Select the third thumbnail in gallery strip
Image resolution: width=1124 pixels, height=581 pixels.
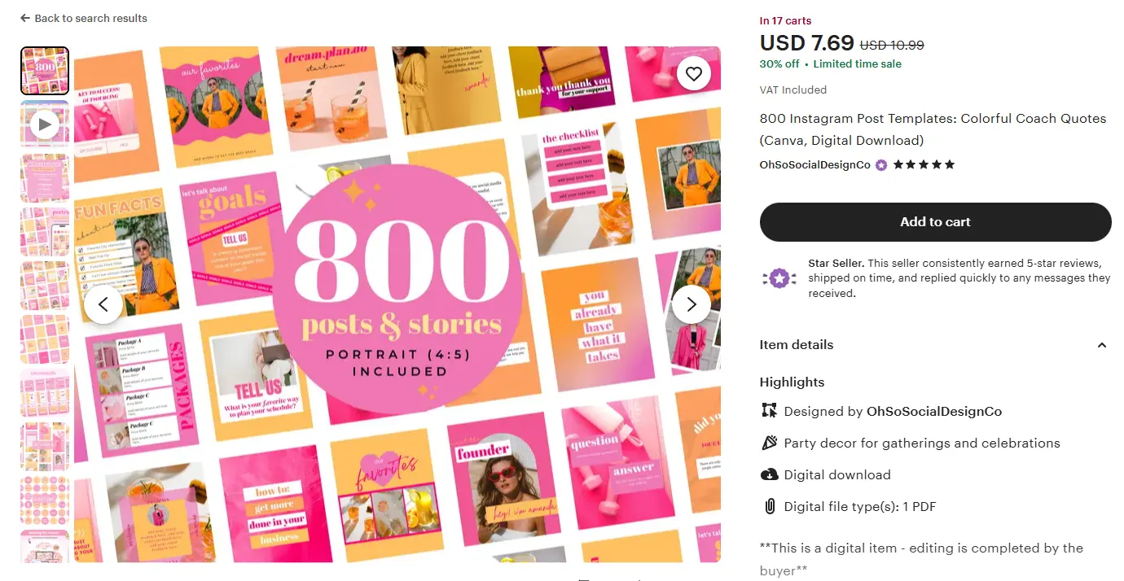[x=44, y=178]
